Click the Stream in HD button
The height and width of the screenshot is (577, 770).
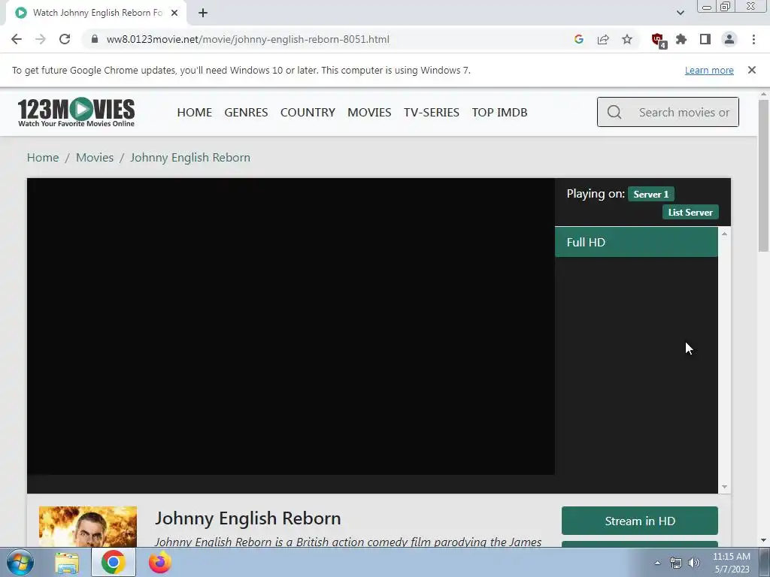[640, 521]
